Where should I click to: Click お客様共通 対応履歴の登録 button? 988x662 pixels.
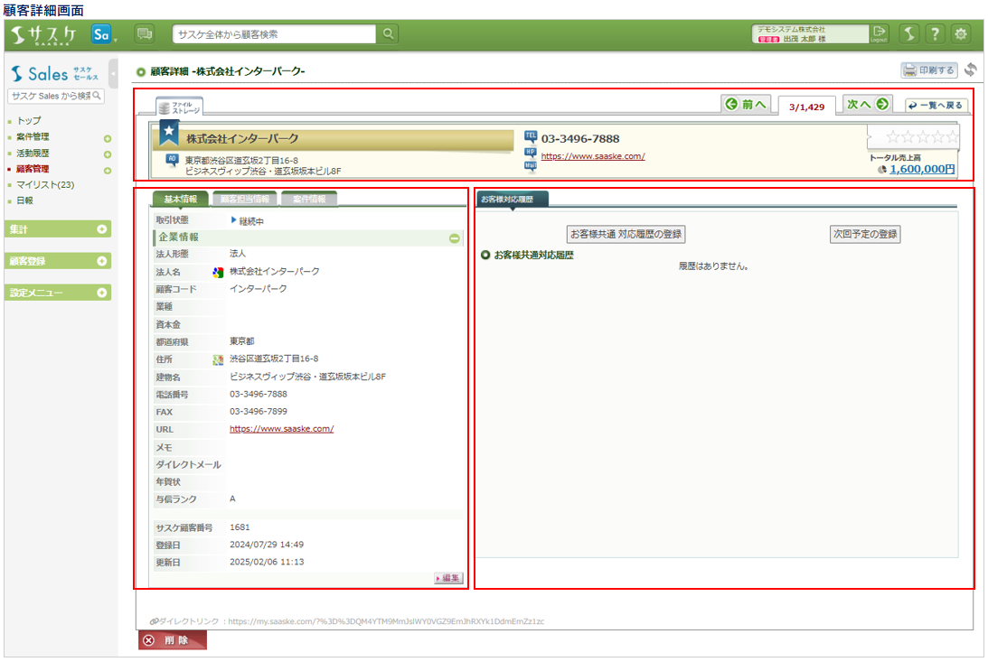click(626, 234)
